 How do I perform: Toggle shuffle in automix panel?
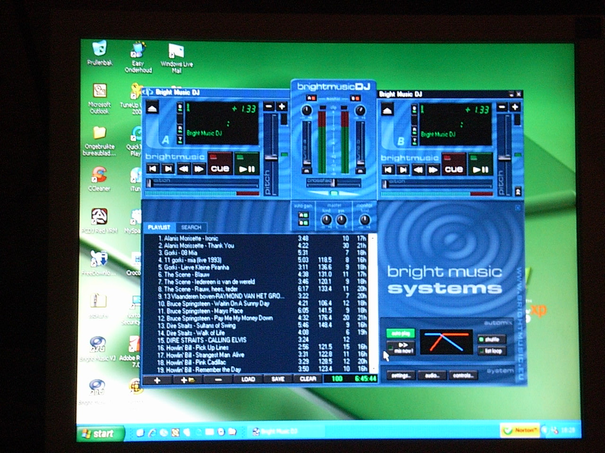click(x=491, y=339)
